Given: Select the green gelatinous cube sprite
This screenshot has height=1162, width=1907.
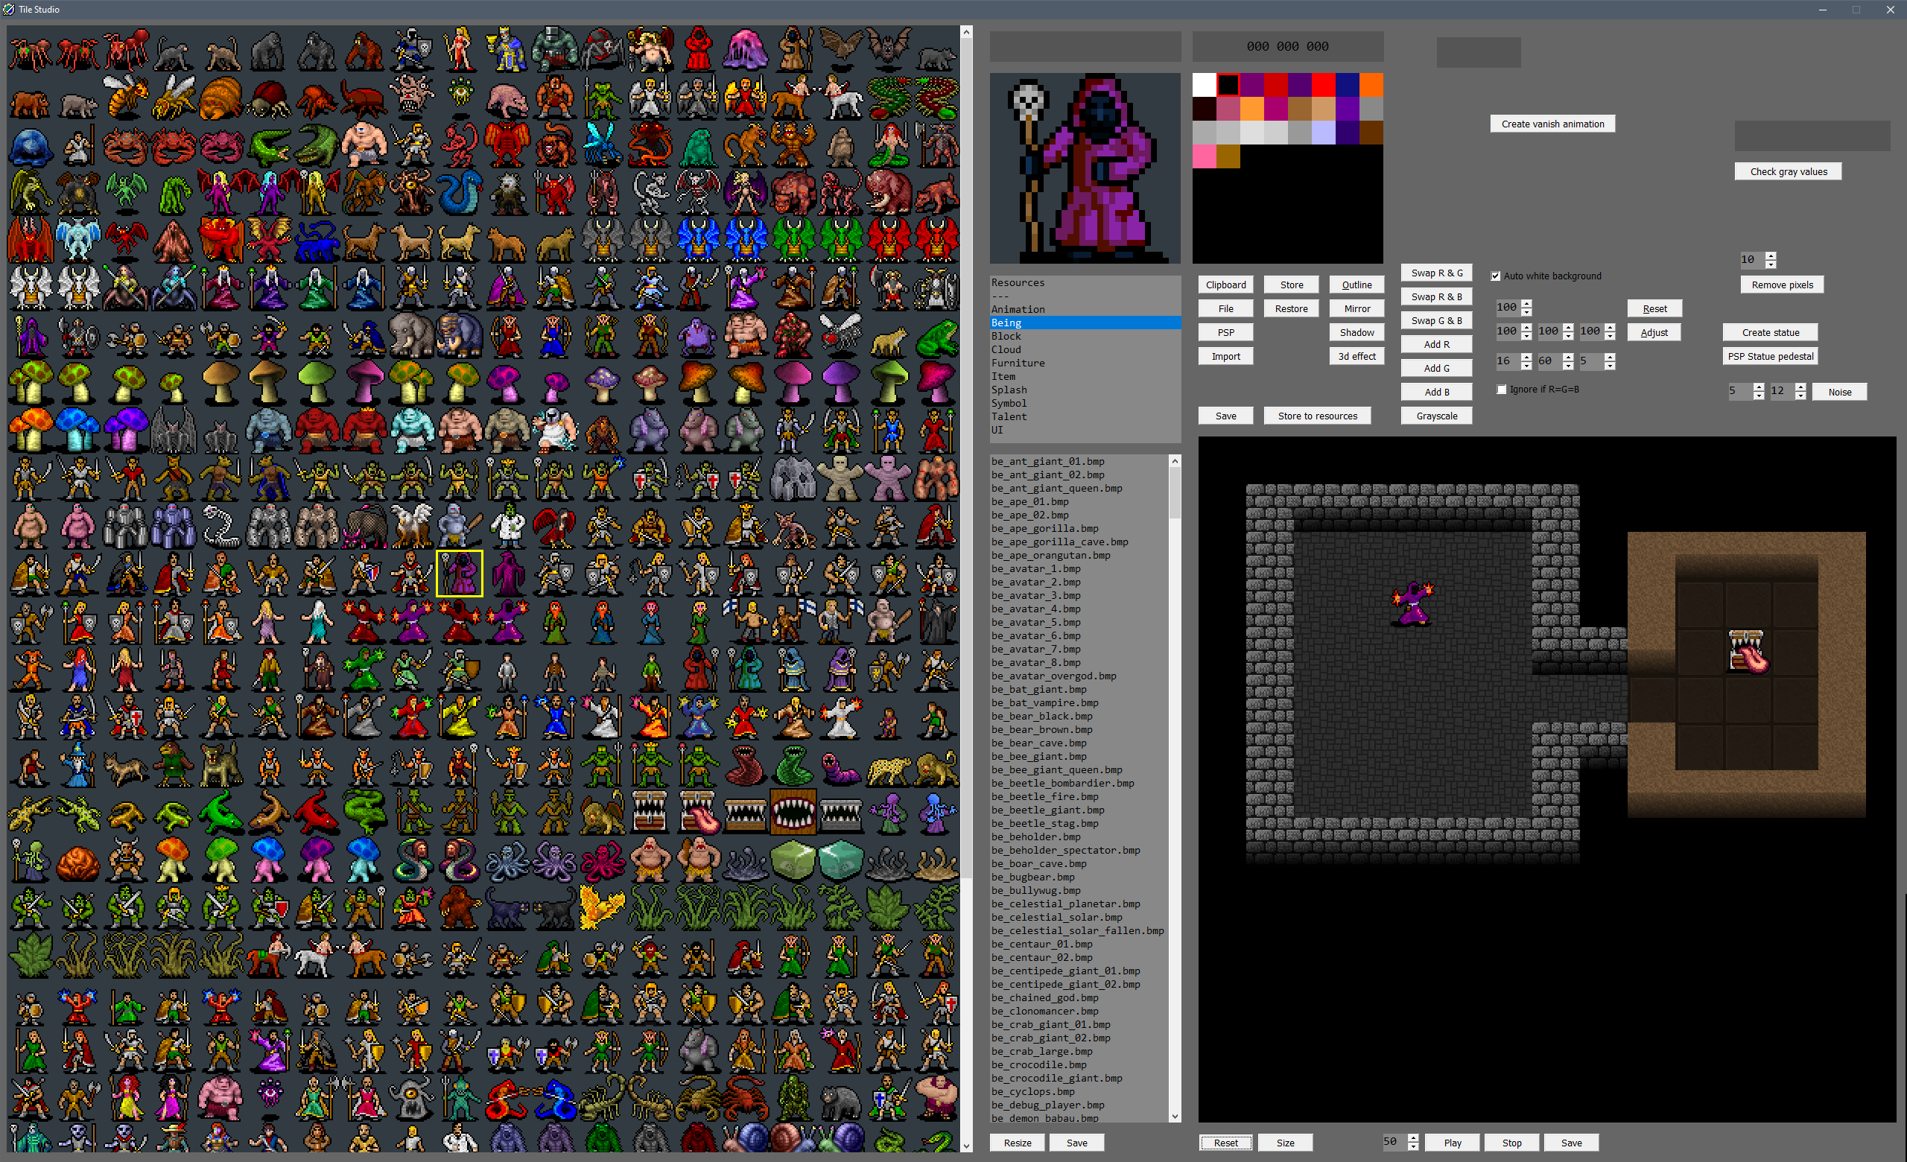Looking at the screenshot, I should [793, 860].
